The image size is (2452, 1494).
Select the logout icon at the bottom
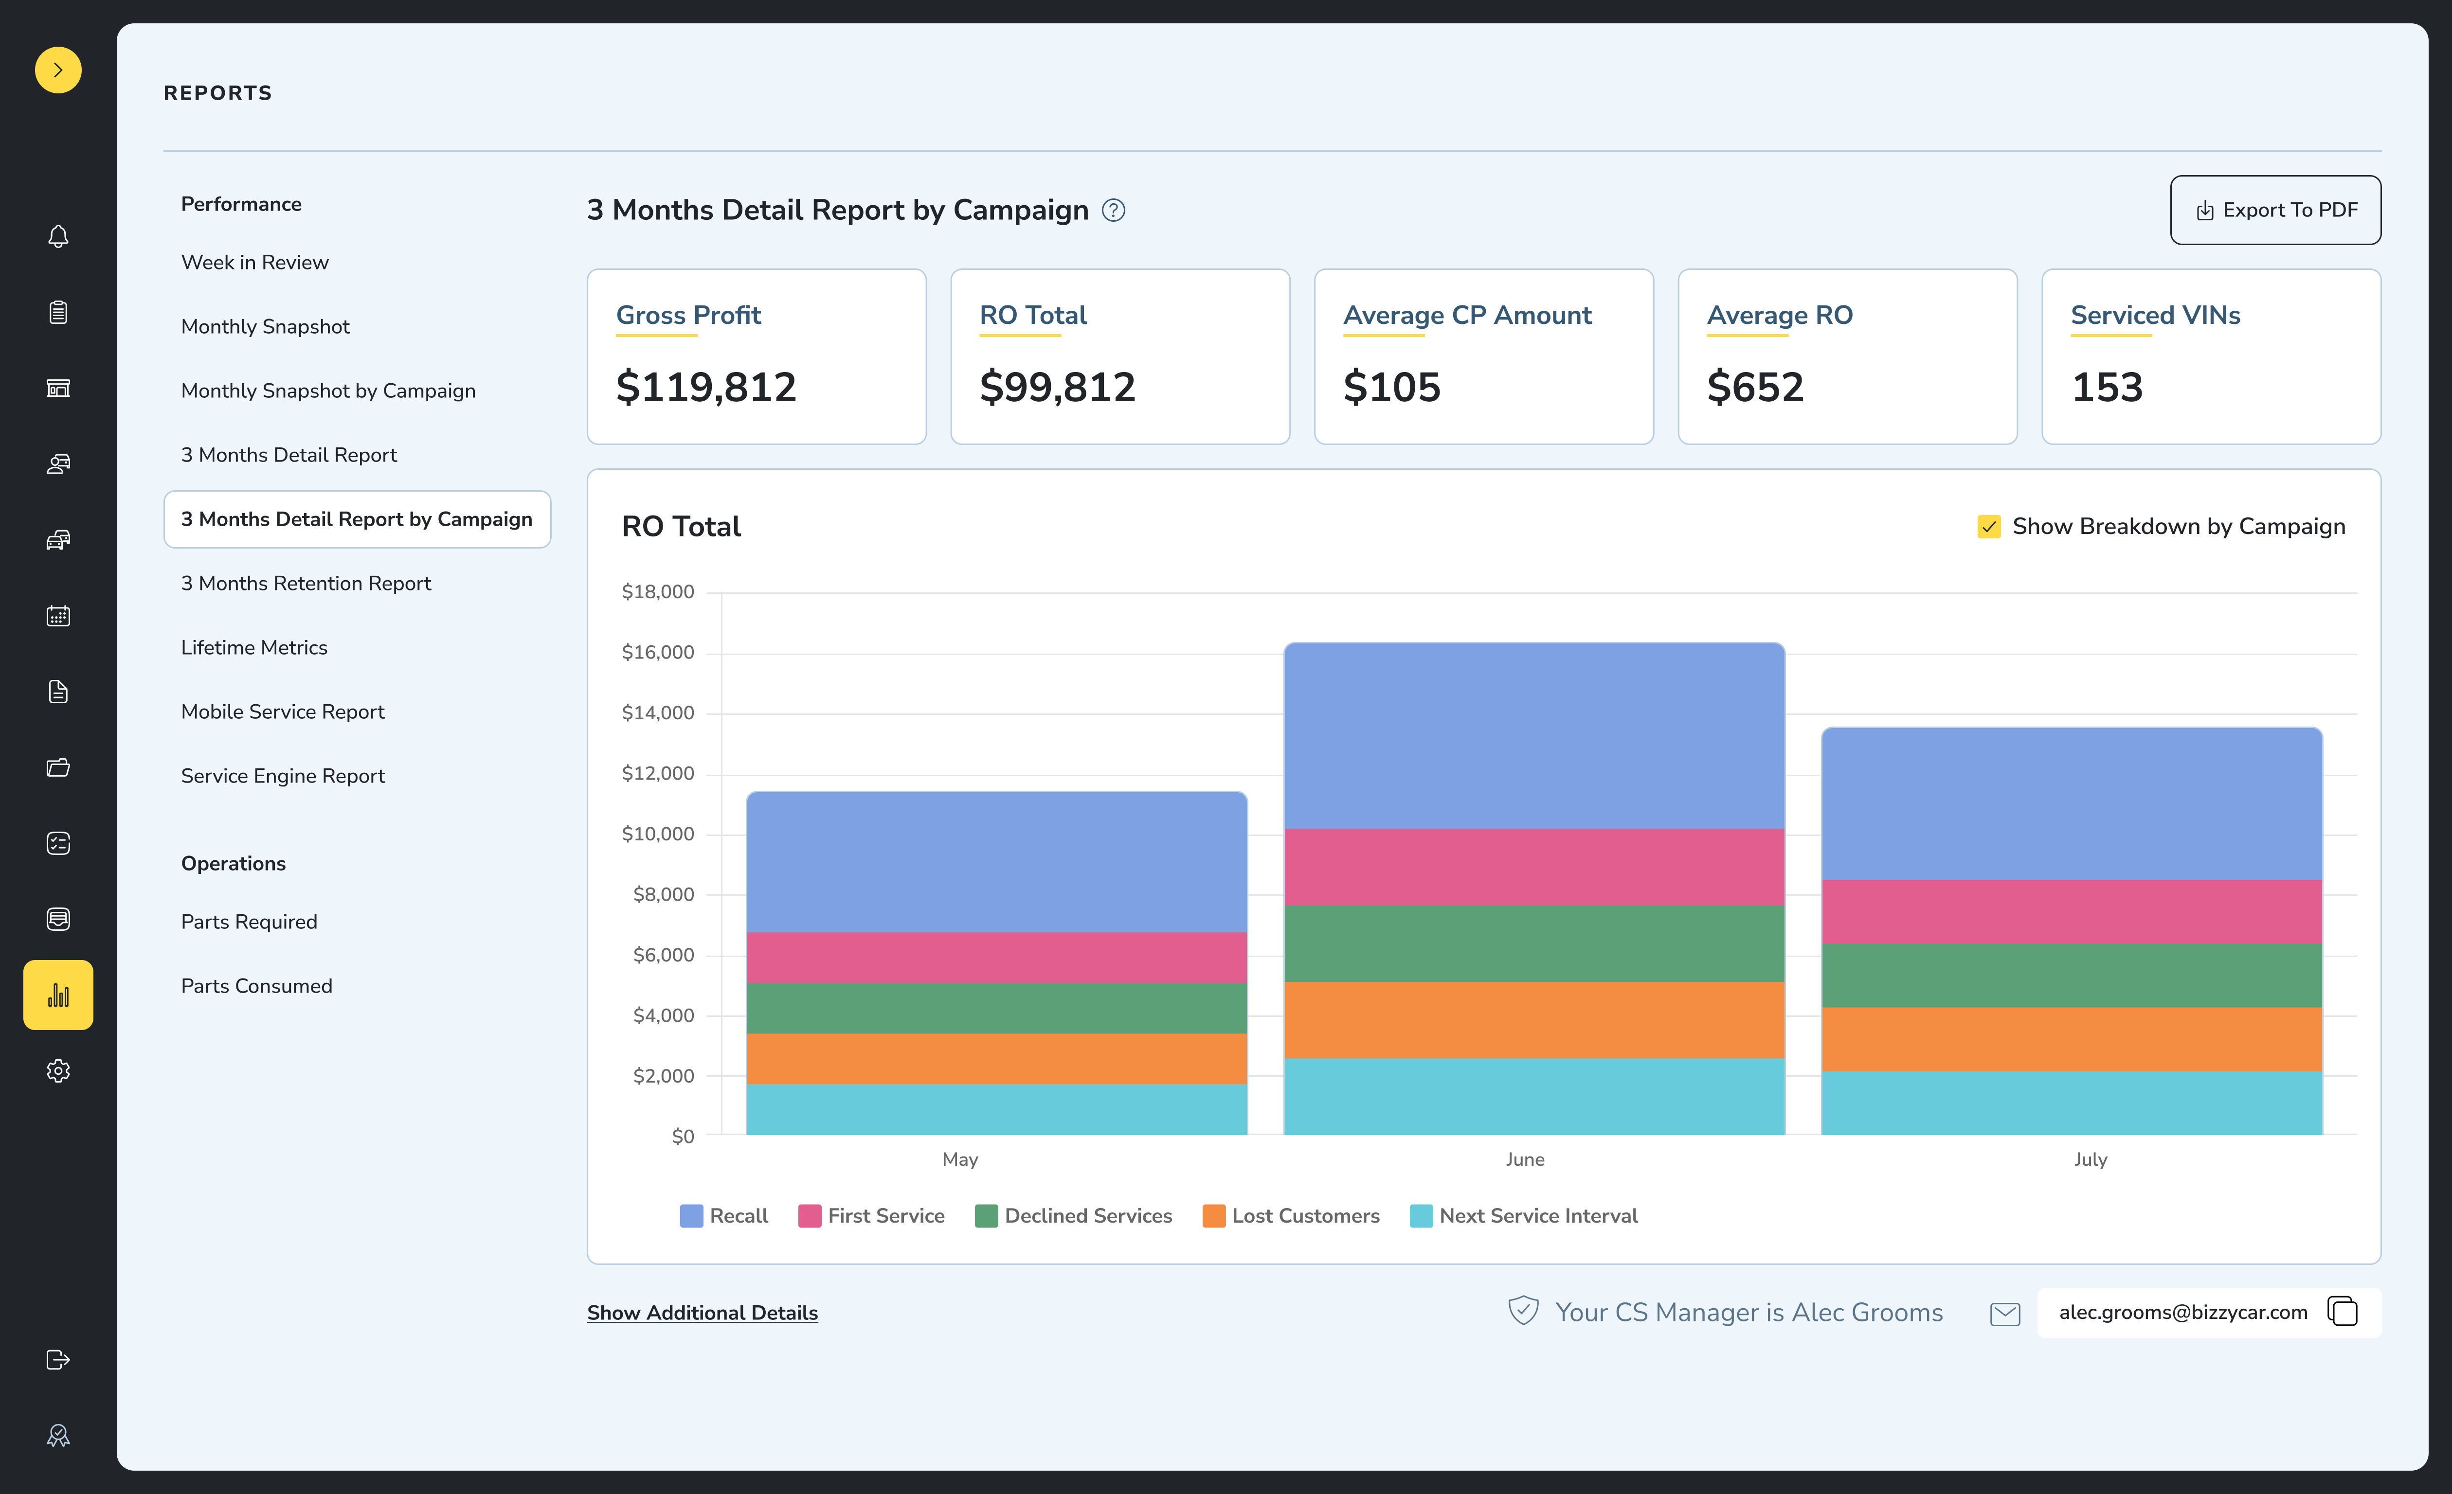click(x=58, y=1360)
